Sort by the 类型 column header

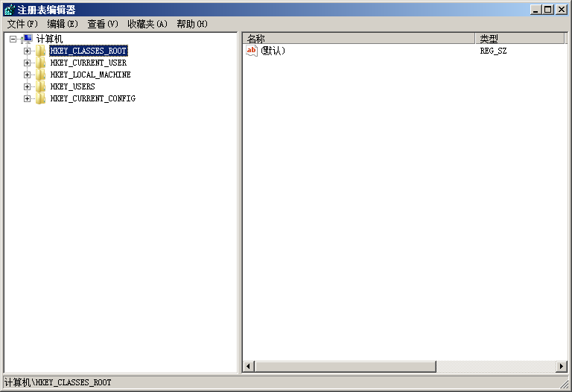coord(520,38)
